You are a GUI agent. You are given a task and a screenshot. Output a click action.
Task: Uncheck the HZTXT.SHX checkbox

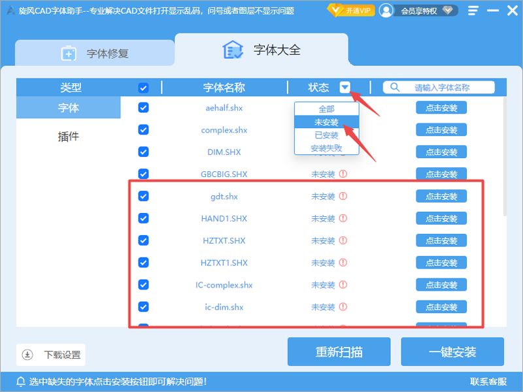(x=143, y=240)
